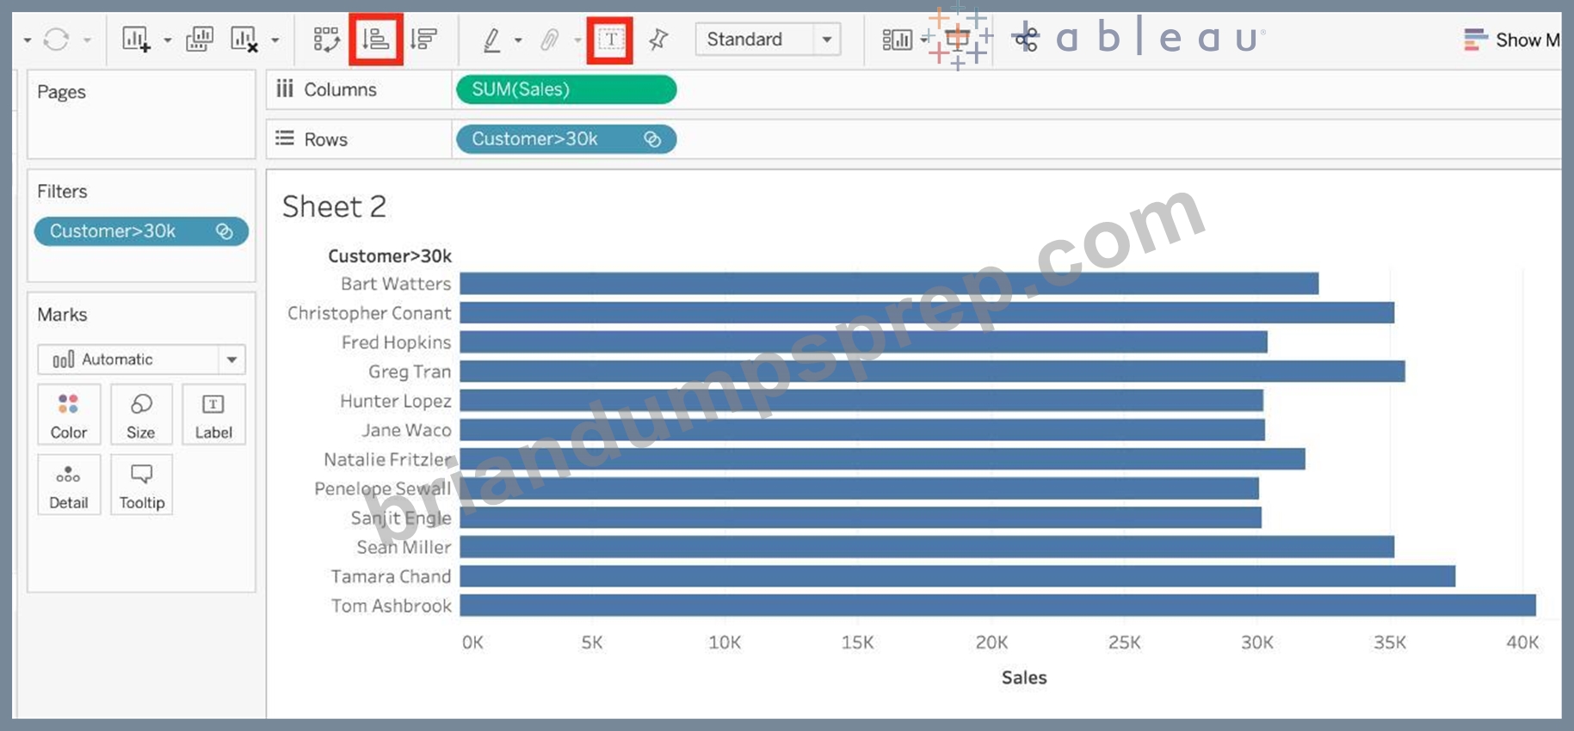Select the Hunter Lopez row label

396,401
